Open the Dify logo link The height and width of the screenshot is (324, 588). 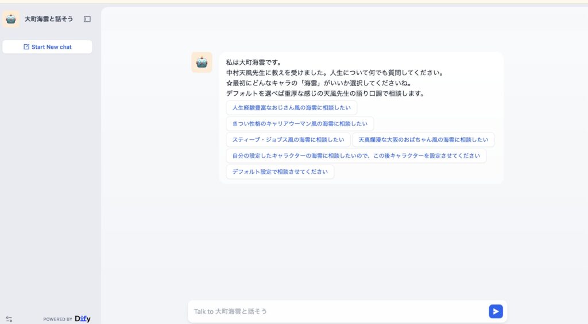(83, 319)
